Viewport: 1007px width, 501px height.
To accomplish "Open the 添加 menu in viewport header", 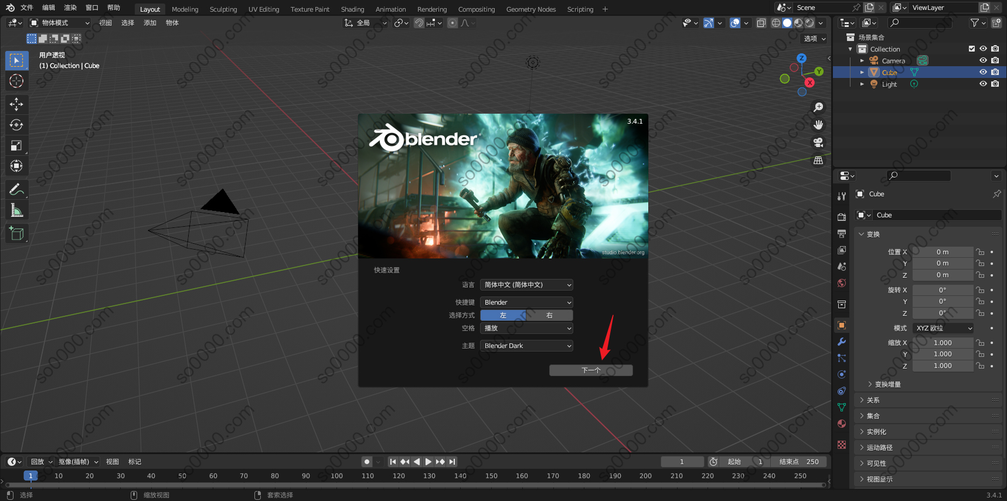I will [150, 23].
